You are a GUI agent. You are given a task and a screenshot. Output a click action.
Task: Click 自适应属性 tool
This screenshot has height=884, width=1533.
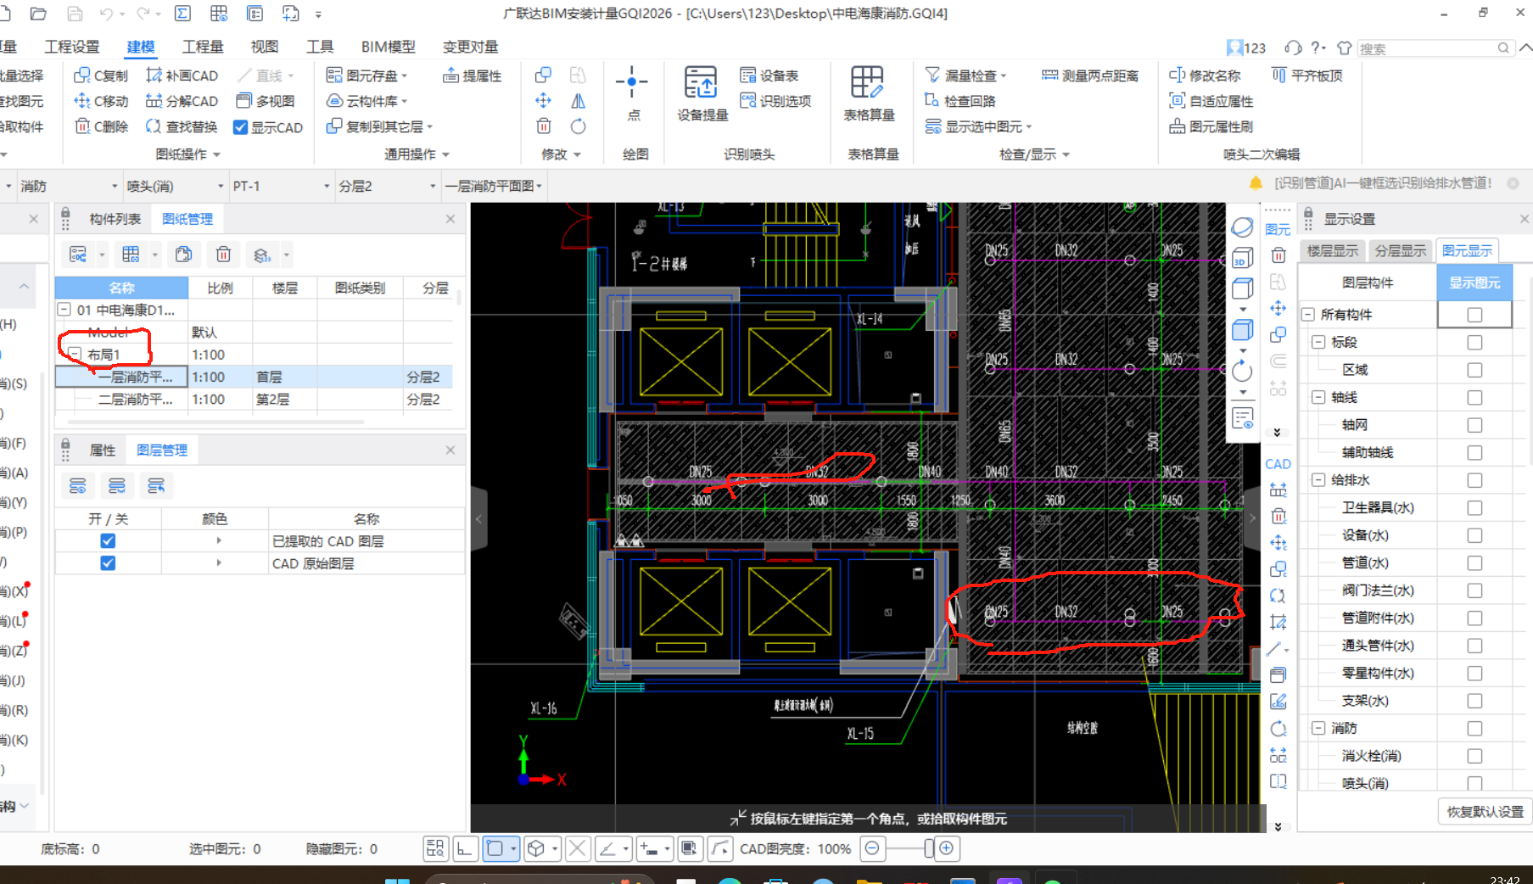point(1211,101)
